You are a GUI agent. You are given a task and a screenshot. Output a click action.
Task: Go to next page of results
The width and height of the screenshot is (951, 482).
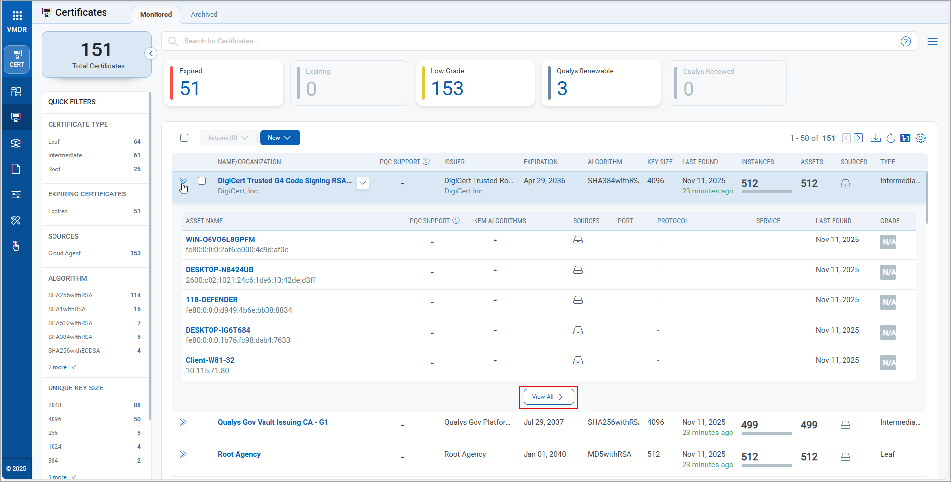click(858, 138)
